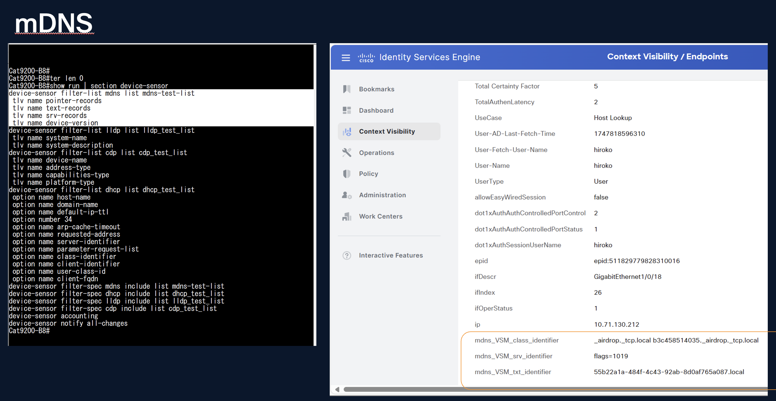The image size is (776, 401).
Task: Click the Identity Services Engine title
Action: [x=430, y=57]
